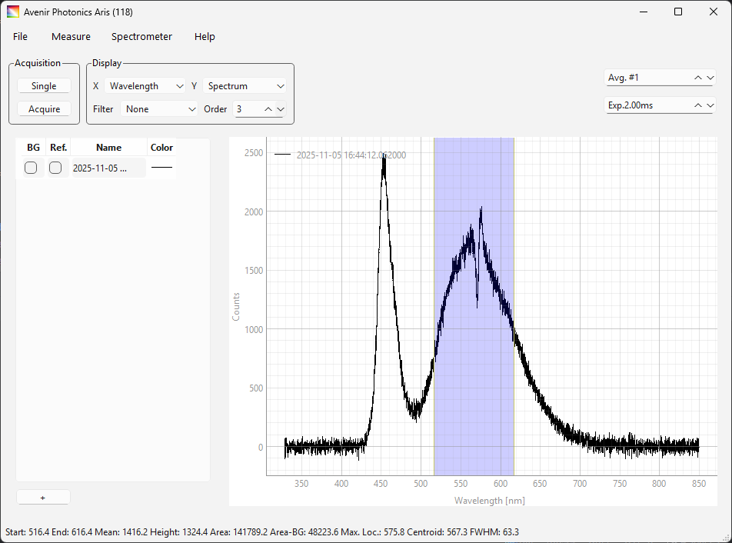Open the Filter dropdown set to None
This screenshot has height=543, width=732.
coord(159,109)
